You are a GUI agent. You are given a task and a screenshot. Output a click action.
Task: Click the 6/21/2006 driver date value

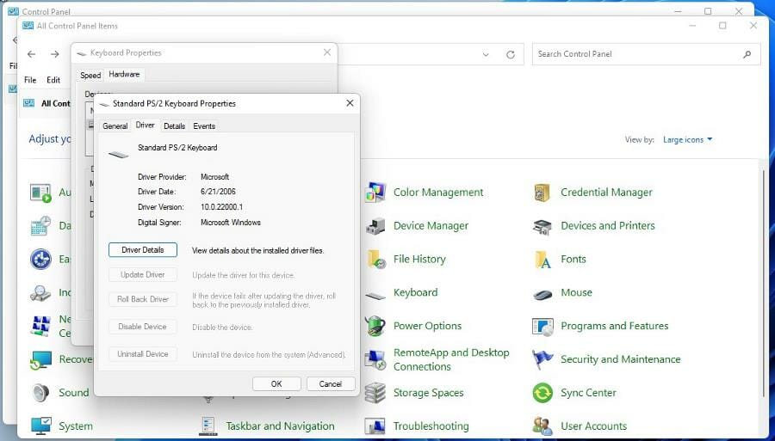[x=218, y=192]
